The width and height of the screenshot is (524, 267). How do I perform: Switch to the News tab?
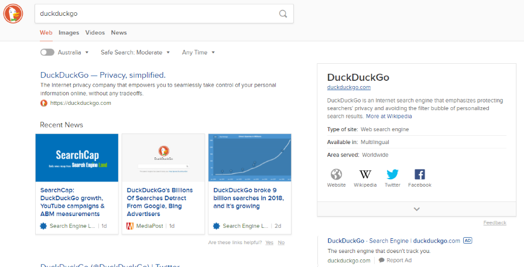(x=119, y=33)
